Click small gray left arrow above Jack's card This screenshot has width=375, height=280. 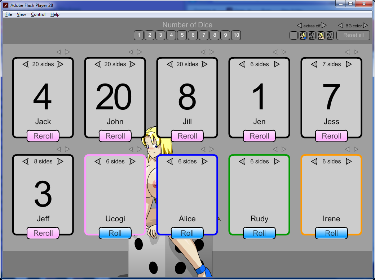59,52
